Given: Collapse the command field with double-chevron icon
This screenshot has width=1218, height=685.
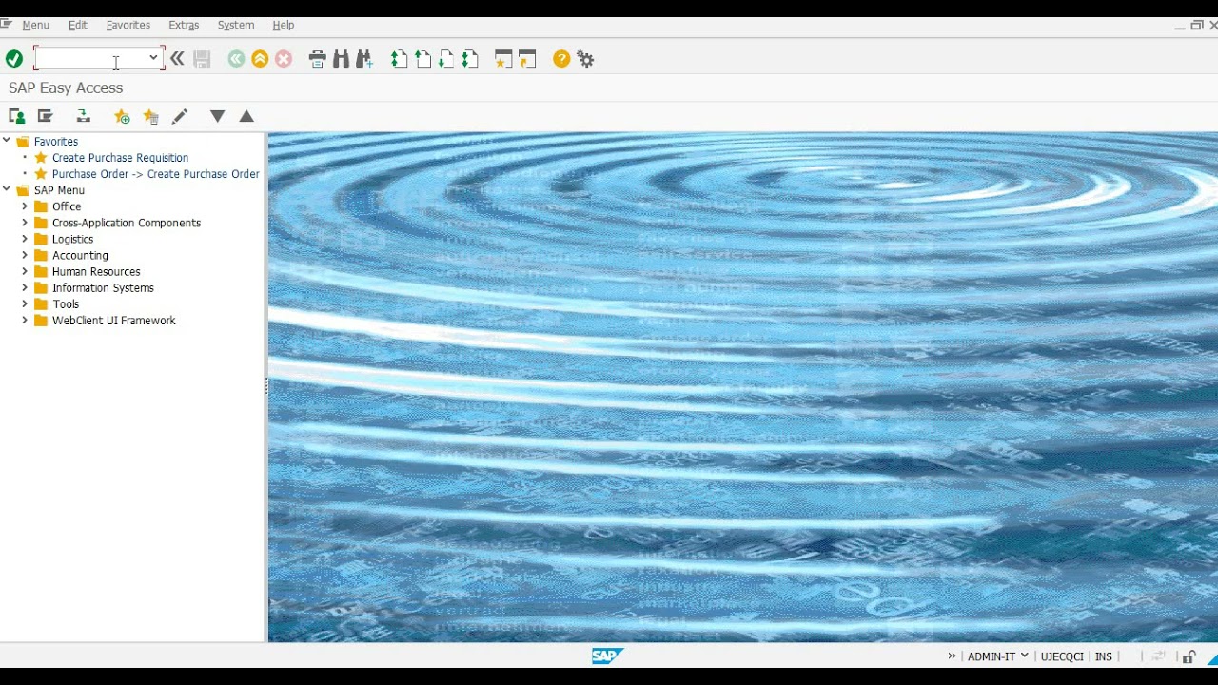Looking at the screenshot, I should (177, 59).
